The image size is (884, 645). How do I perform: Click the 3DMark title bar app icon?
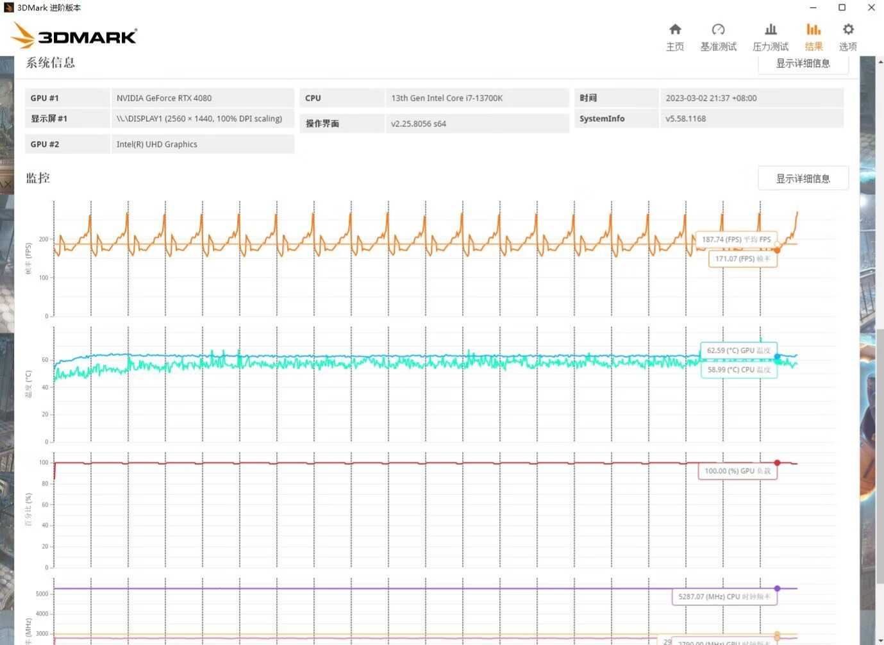[8, 8]
